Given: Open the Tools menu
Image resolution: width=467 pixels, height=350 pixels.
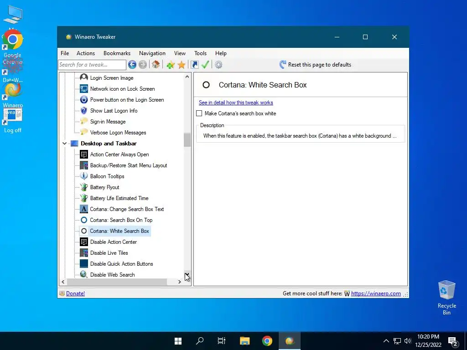Looking at the screenshot, I should [201, 53].
